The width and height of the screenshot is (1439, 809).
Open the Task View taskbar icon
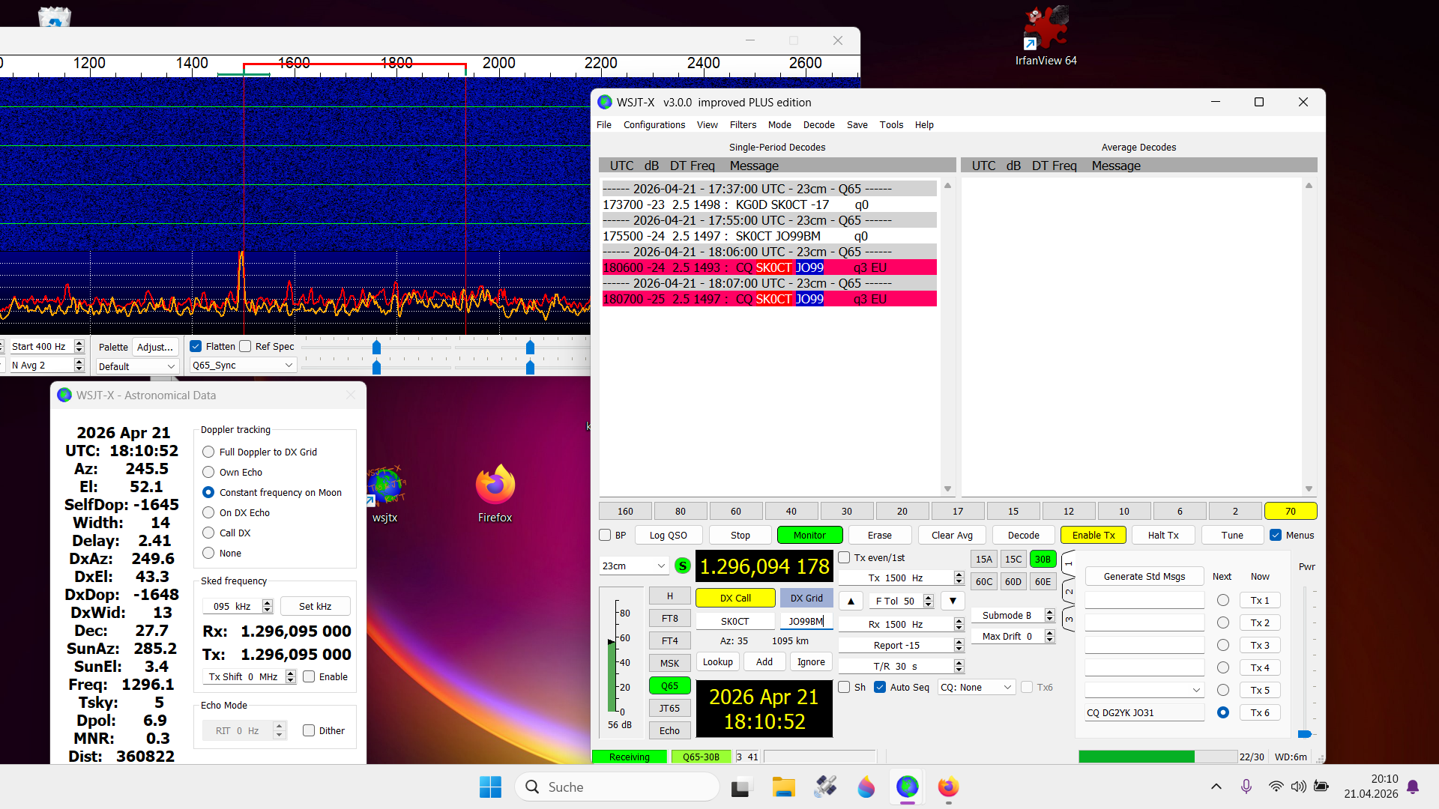point(741,787)
